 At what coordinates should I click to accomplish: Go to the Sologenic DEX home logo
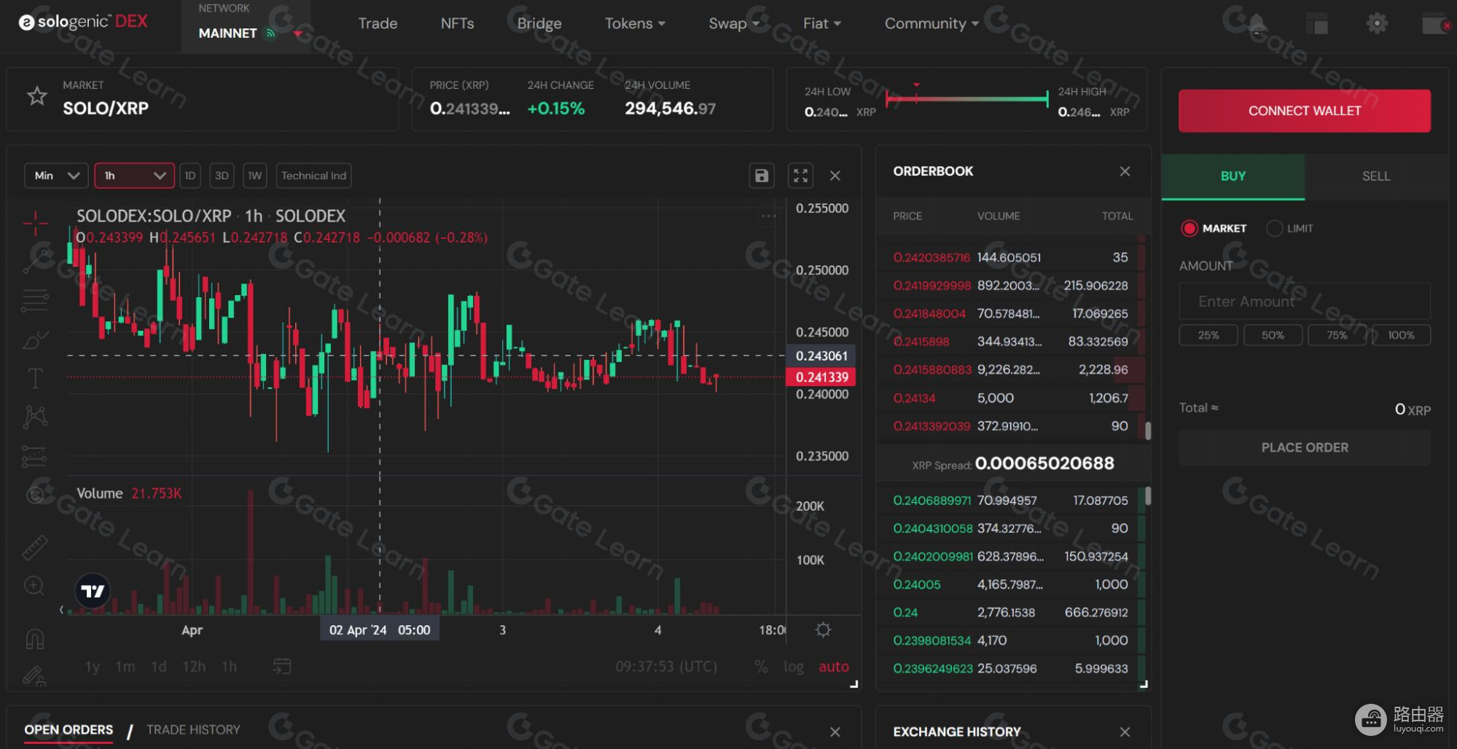point(83,22)
